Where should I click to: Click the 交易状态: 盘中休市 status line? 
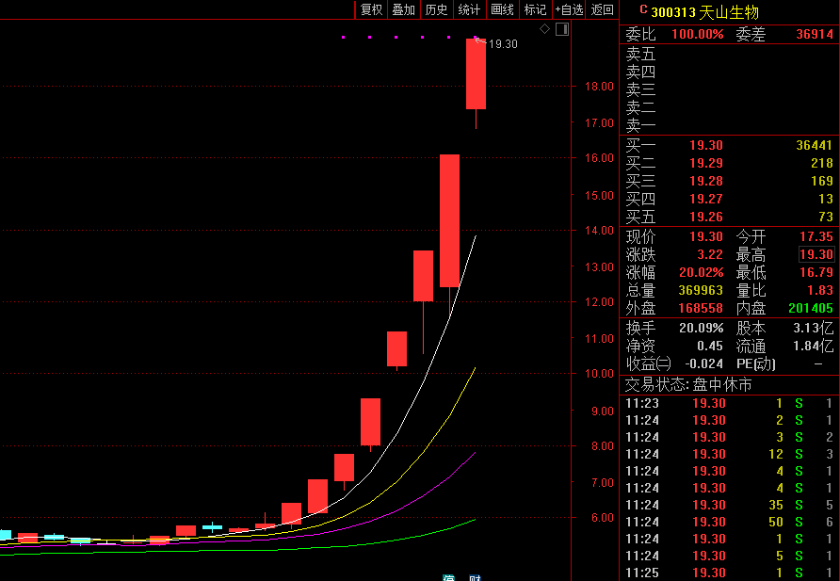pyautogui.click(x=688, y=384)
